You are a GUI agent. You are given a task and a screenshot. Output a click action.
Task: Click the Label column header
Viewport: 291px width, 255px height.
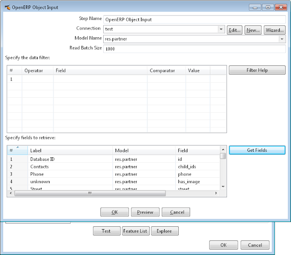coord(70,150)
